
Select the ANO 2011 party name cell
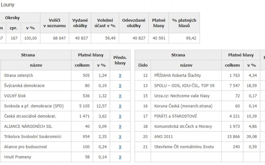click(186, 137)
